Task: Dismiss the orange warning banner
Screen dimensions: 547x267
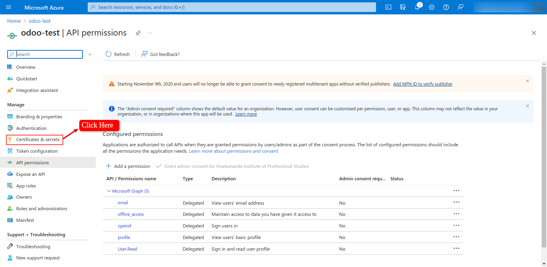Action: click(x=527, y=81)
